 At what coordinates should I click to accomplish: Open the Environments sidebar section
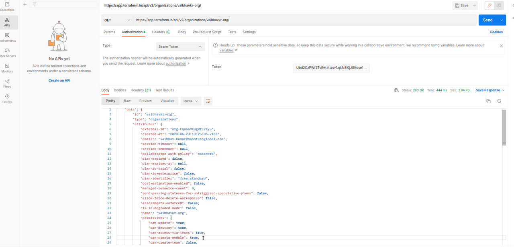click(x=7, y=37)
